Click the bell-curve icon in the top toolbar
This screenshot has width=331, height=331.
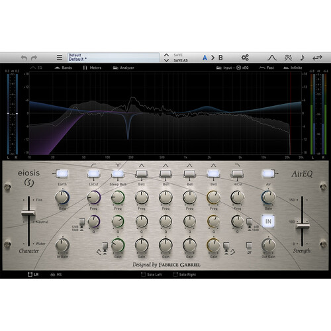pos(272,58)
